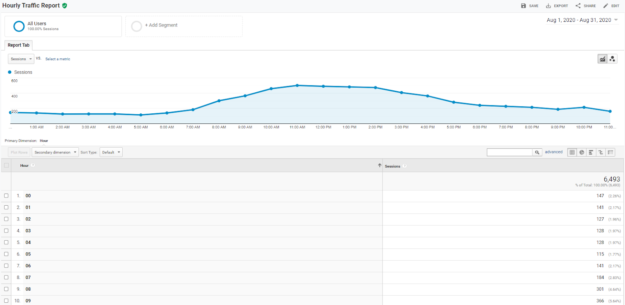Switch to motion chart icon
Screen dimensions: 625x305
click(612, 59)
